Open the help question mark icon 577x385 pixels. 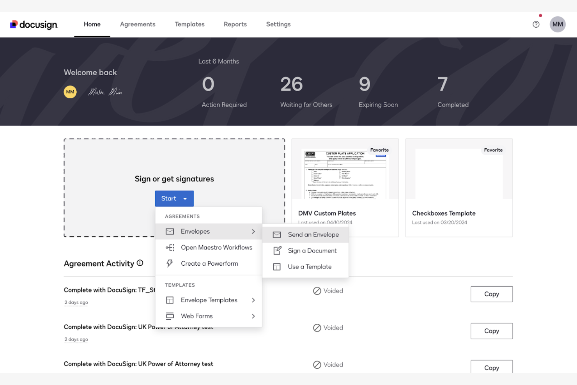[536, 24]
